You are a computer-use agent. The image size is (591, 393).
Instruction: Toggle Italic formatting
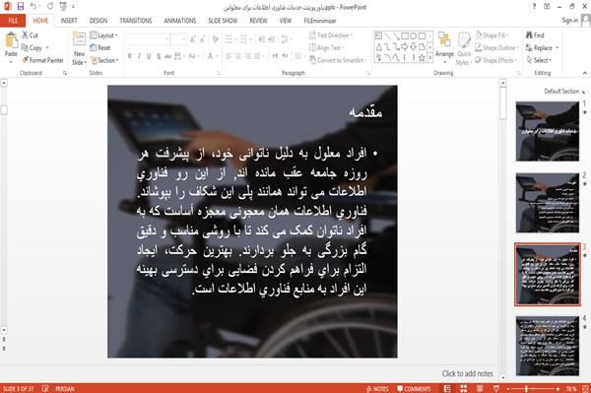click(x=139, y=56)
